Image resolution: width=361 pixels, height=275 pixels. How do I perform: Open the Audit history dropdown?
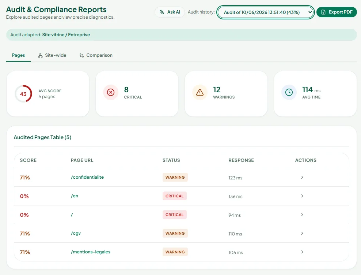pos(266,12)
